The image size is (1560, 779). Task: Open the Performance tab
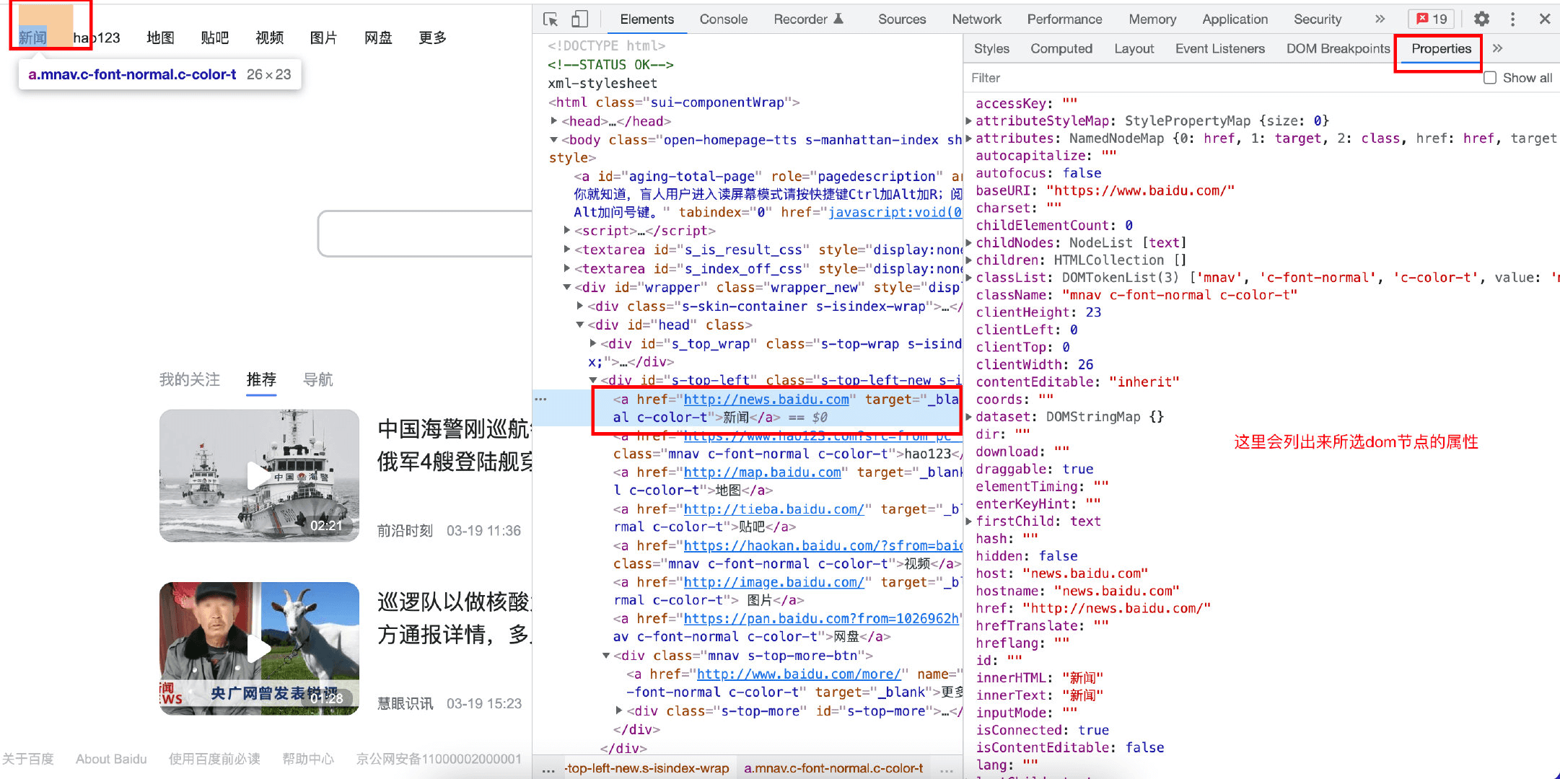click(x=1064, y=19)
